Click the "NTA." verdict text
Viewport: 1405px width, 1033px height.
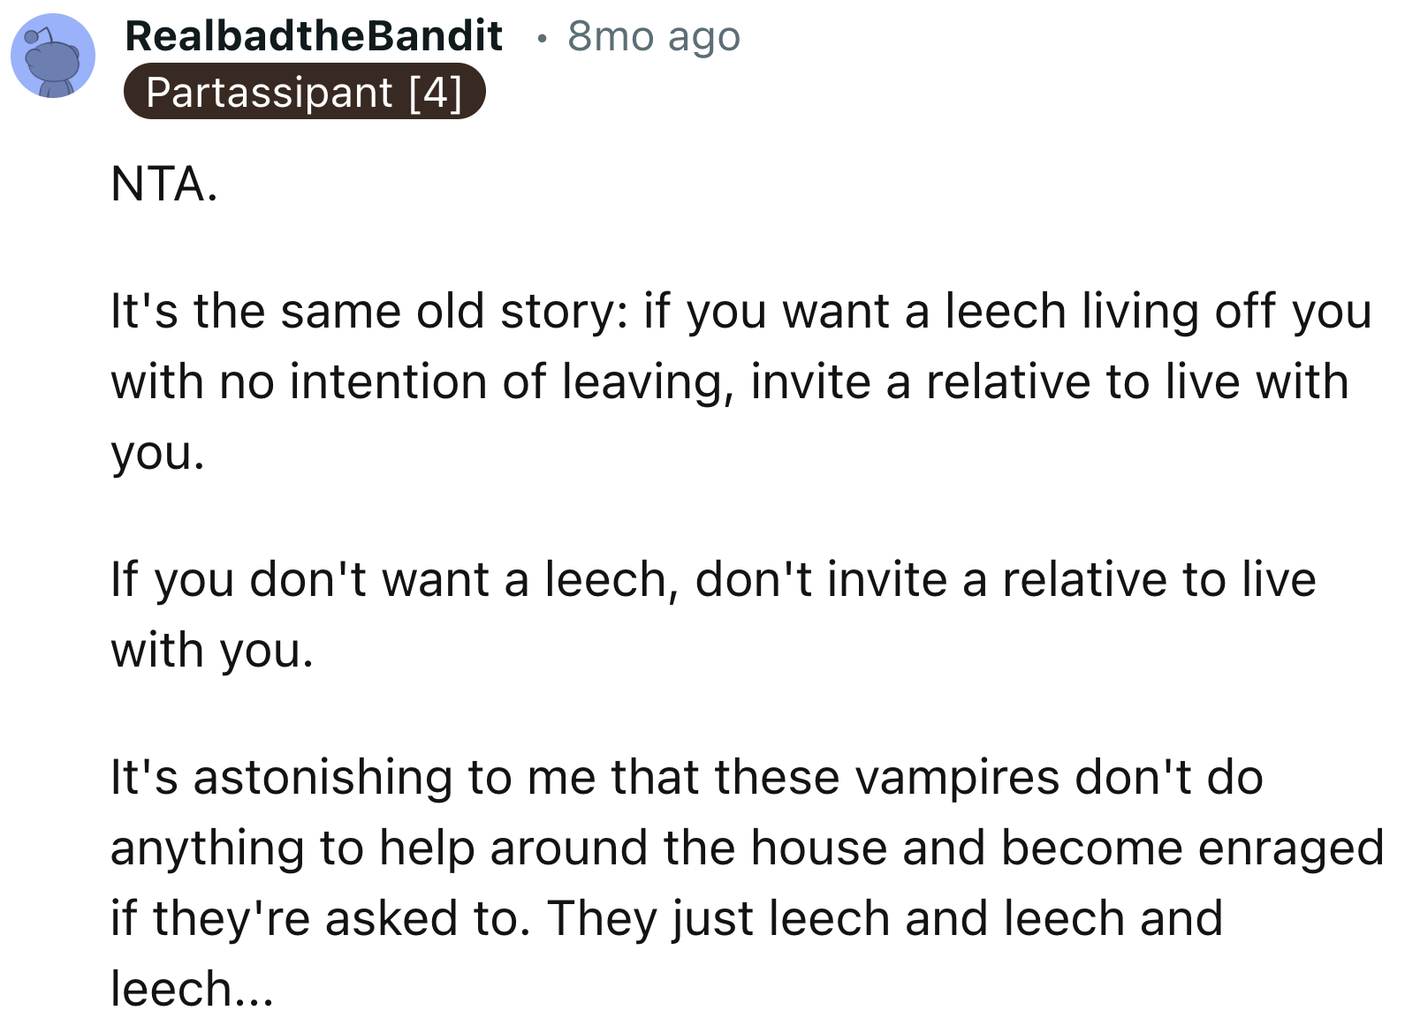pos(164,185)
